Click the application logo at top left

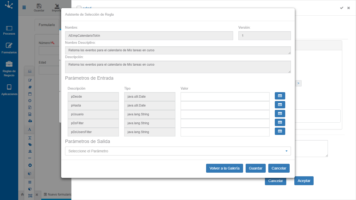pyautogui.click(x=9, y=5)
